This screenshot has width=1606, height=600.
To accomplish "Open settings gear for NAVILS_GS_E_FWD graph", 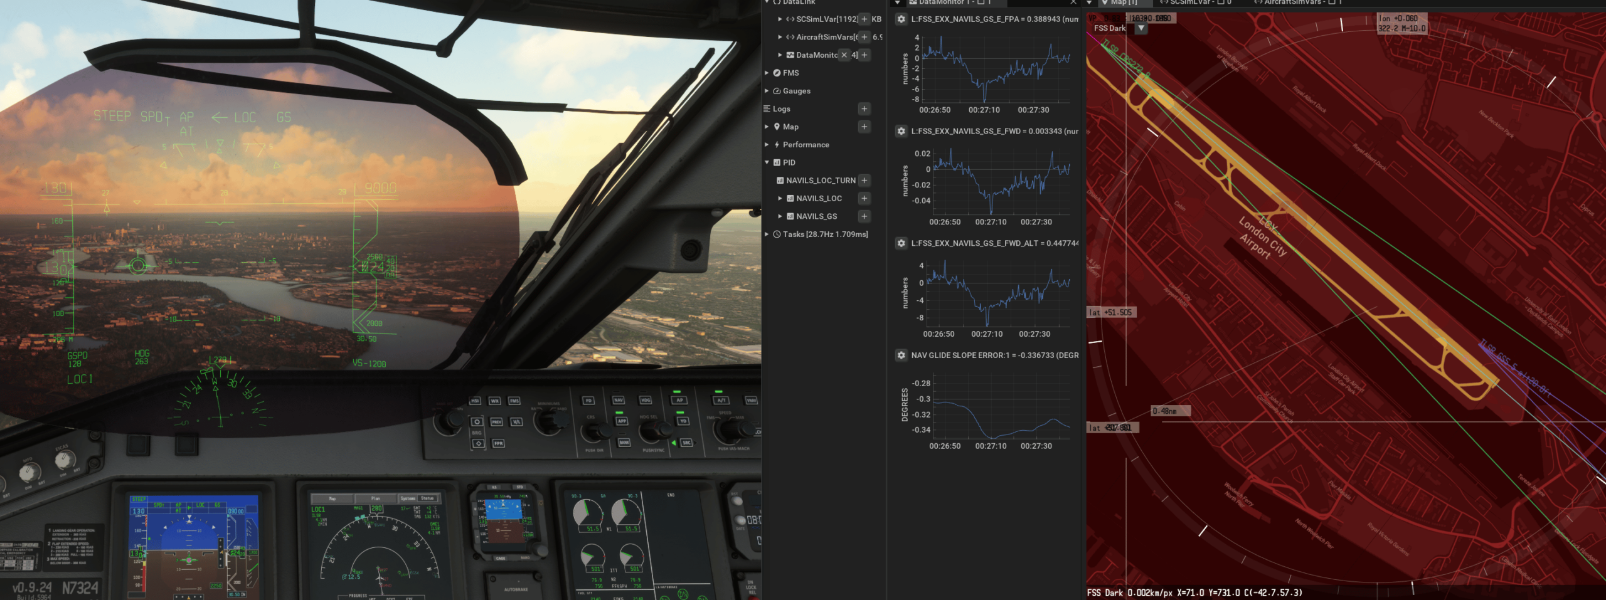I will point(901,131).
